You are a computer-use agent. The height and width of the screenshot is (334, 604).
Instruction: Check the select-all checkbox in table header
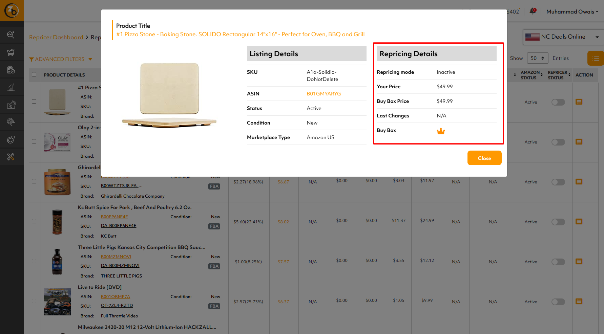tap(34, 74)
